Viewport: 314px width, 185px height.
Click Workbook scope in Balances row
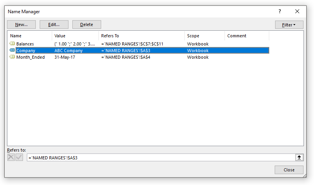[x=198, y=44]
